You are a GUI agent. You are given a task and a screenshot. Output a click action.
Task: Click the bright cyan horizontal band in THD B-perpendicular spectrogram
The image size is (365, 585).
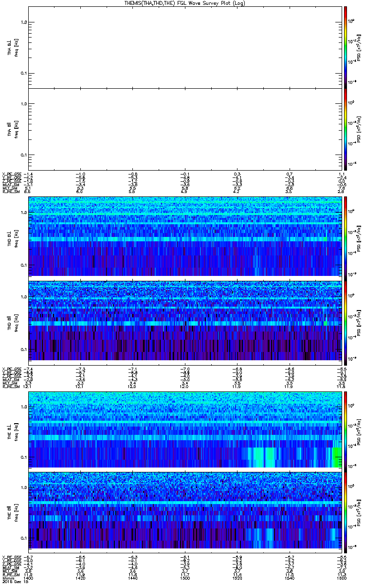click(x=184, y=239)
